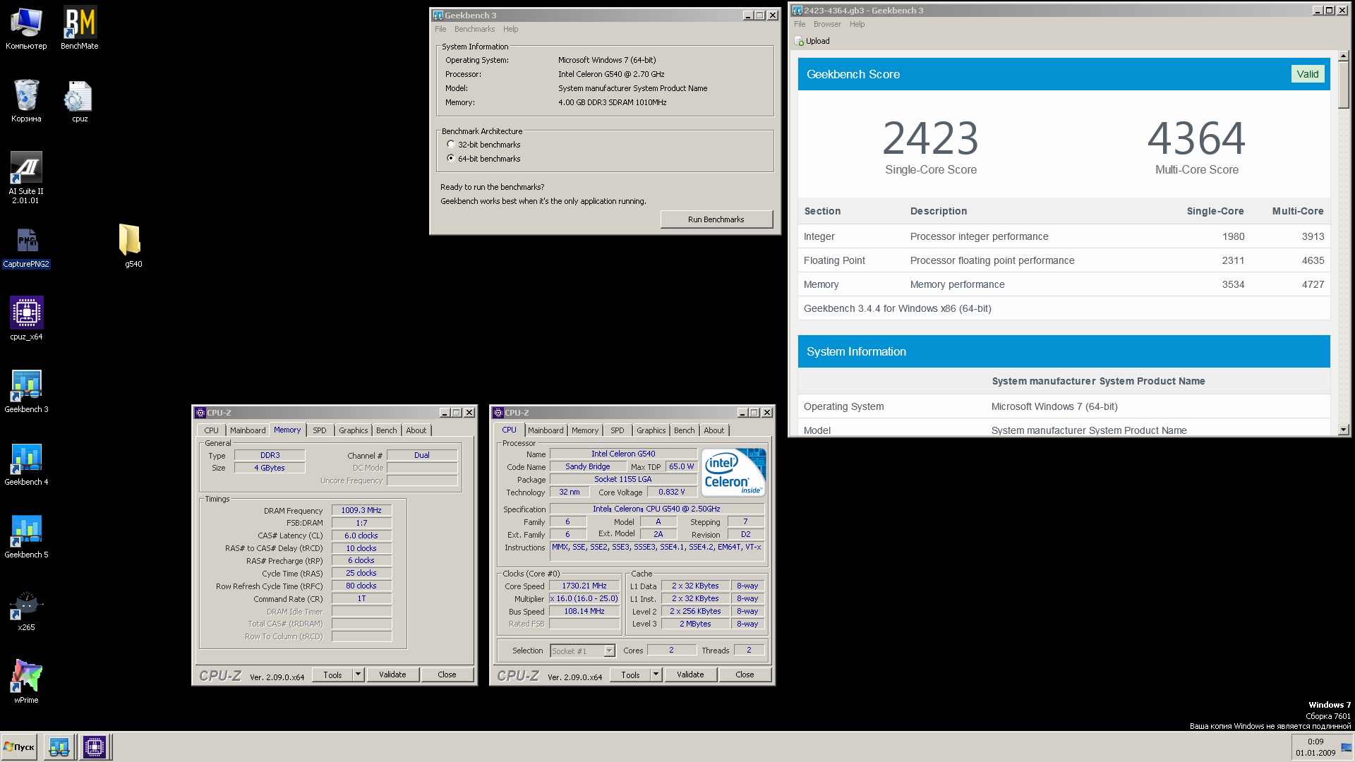1355x762 pixels.
Task: Click the Geekbench 3 window title icon
Action: tap(438, 16)
